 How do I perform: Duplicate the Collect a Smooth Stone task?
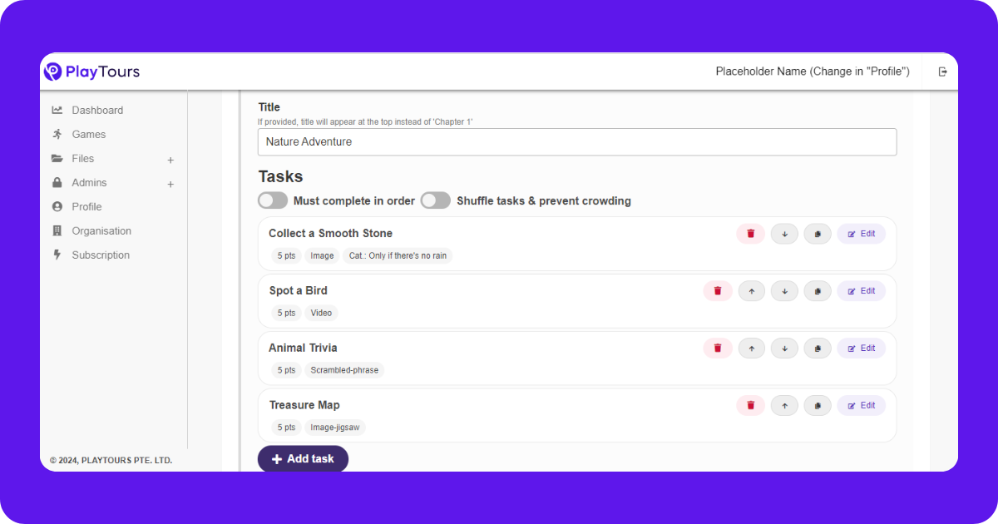(818, 234)
